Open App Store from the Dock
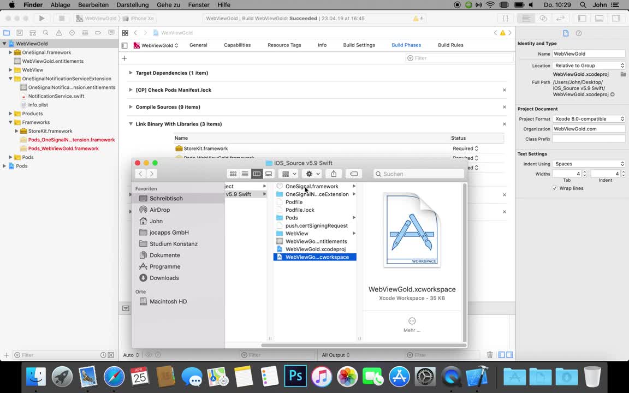Image resolution: width=629 pixels, height=393 pixels. pyautogui.click(x=399, y=376)
